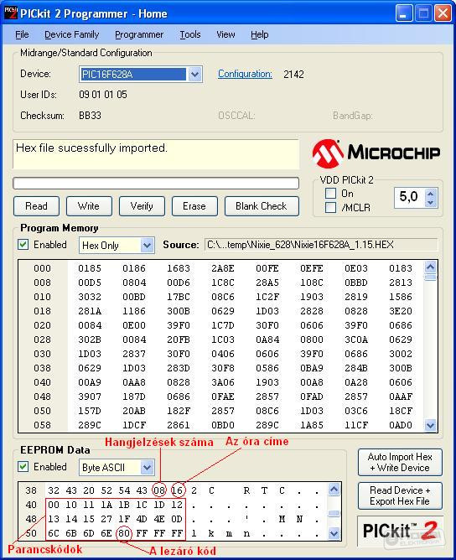Close the PICkit 2 Programmer window
The height and width of the screenshot is (560, 456).
pos(443,14)
